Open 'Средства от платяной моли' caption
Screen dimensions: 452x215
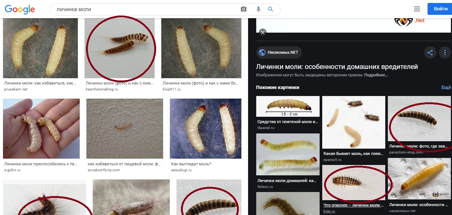288,122
